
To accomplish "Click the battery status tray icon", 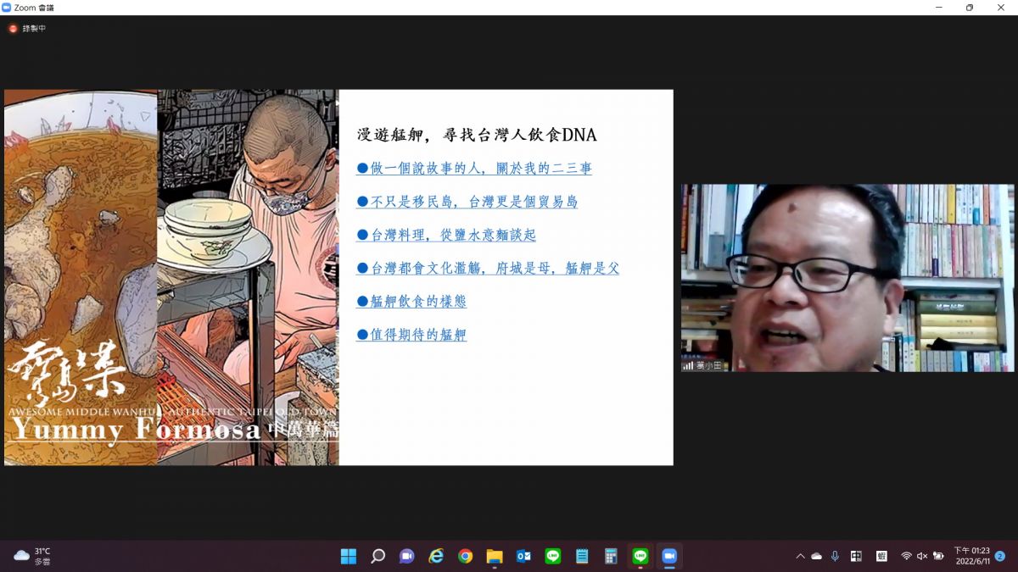I will [938, 556].
